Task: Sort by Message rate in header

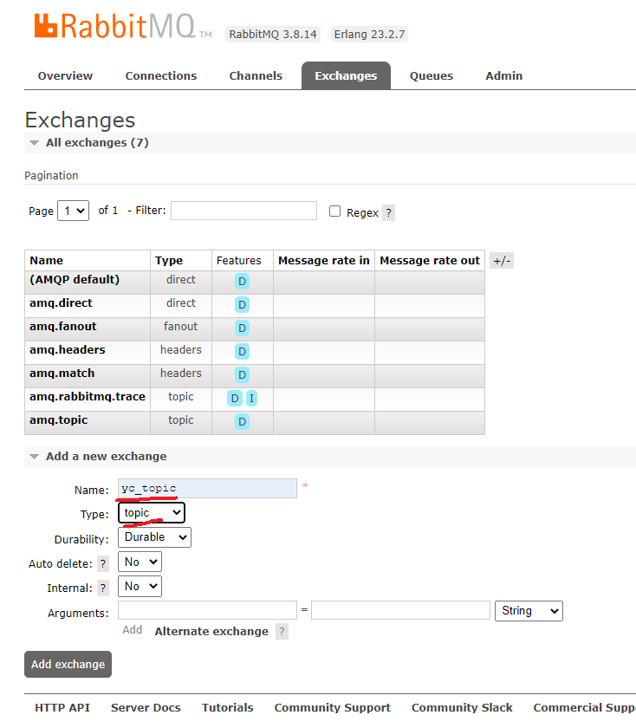Action: [324, 261]
